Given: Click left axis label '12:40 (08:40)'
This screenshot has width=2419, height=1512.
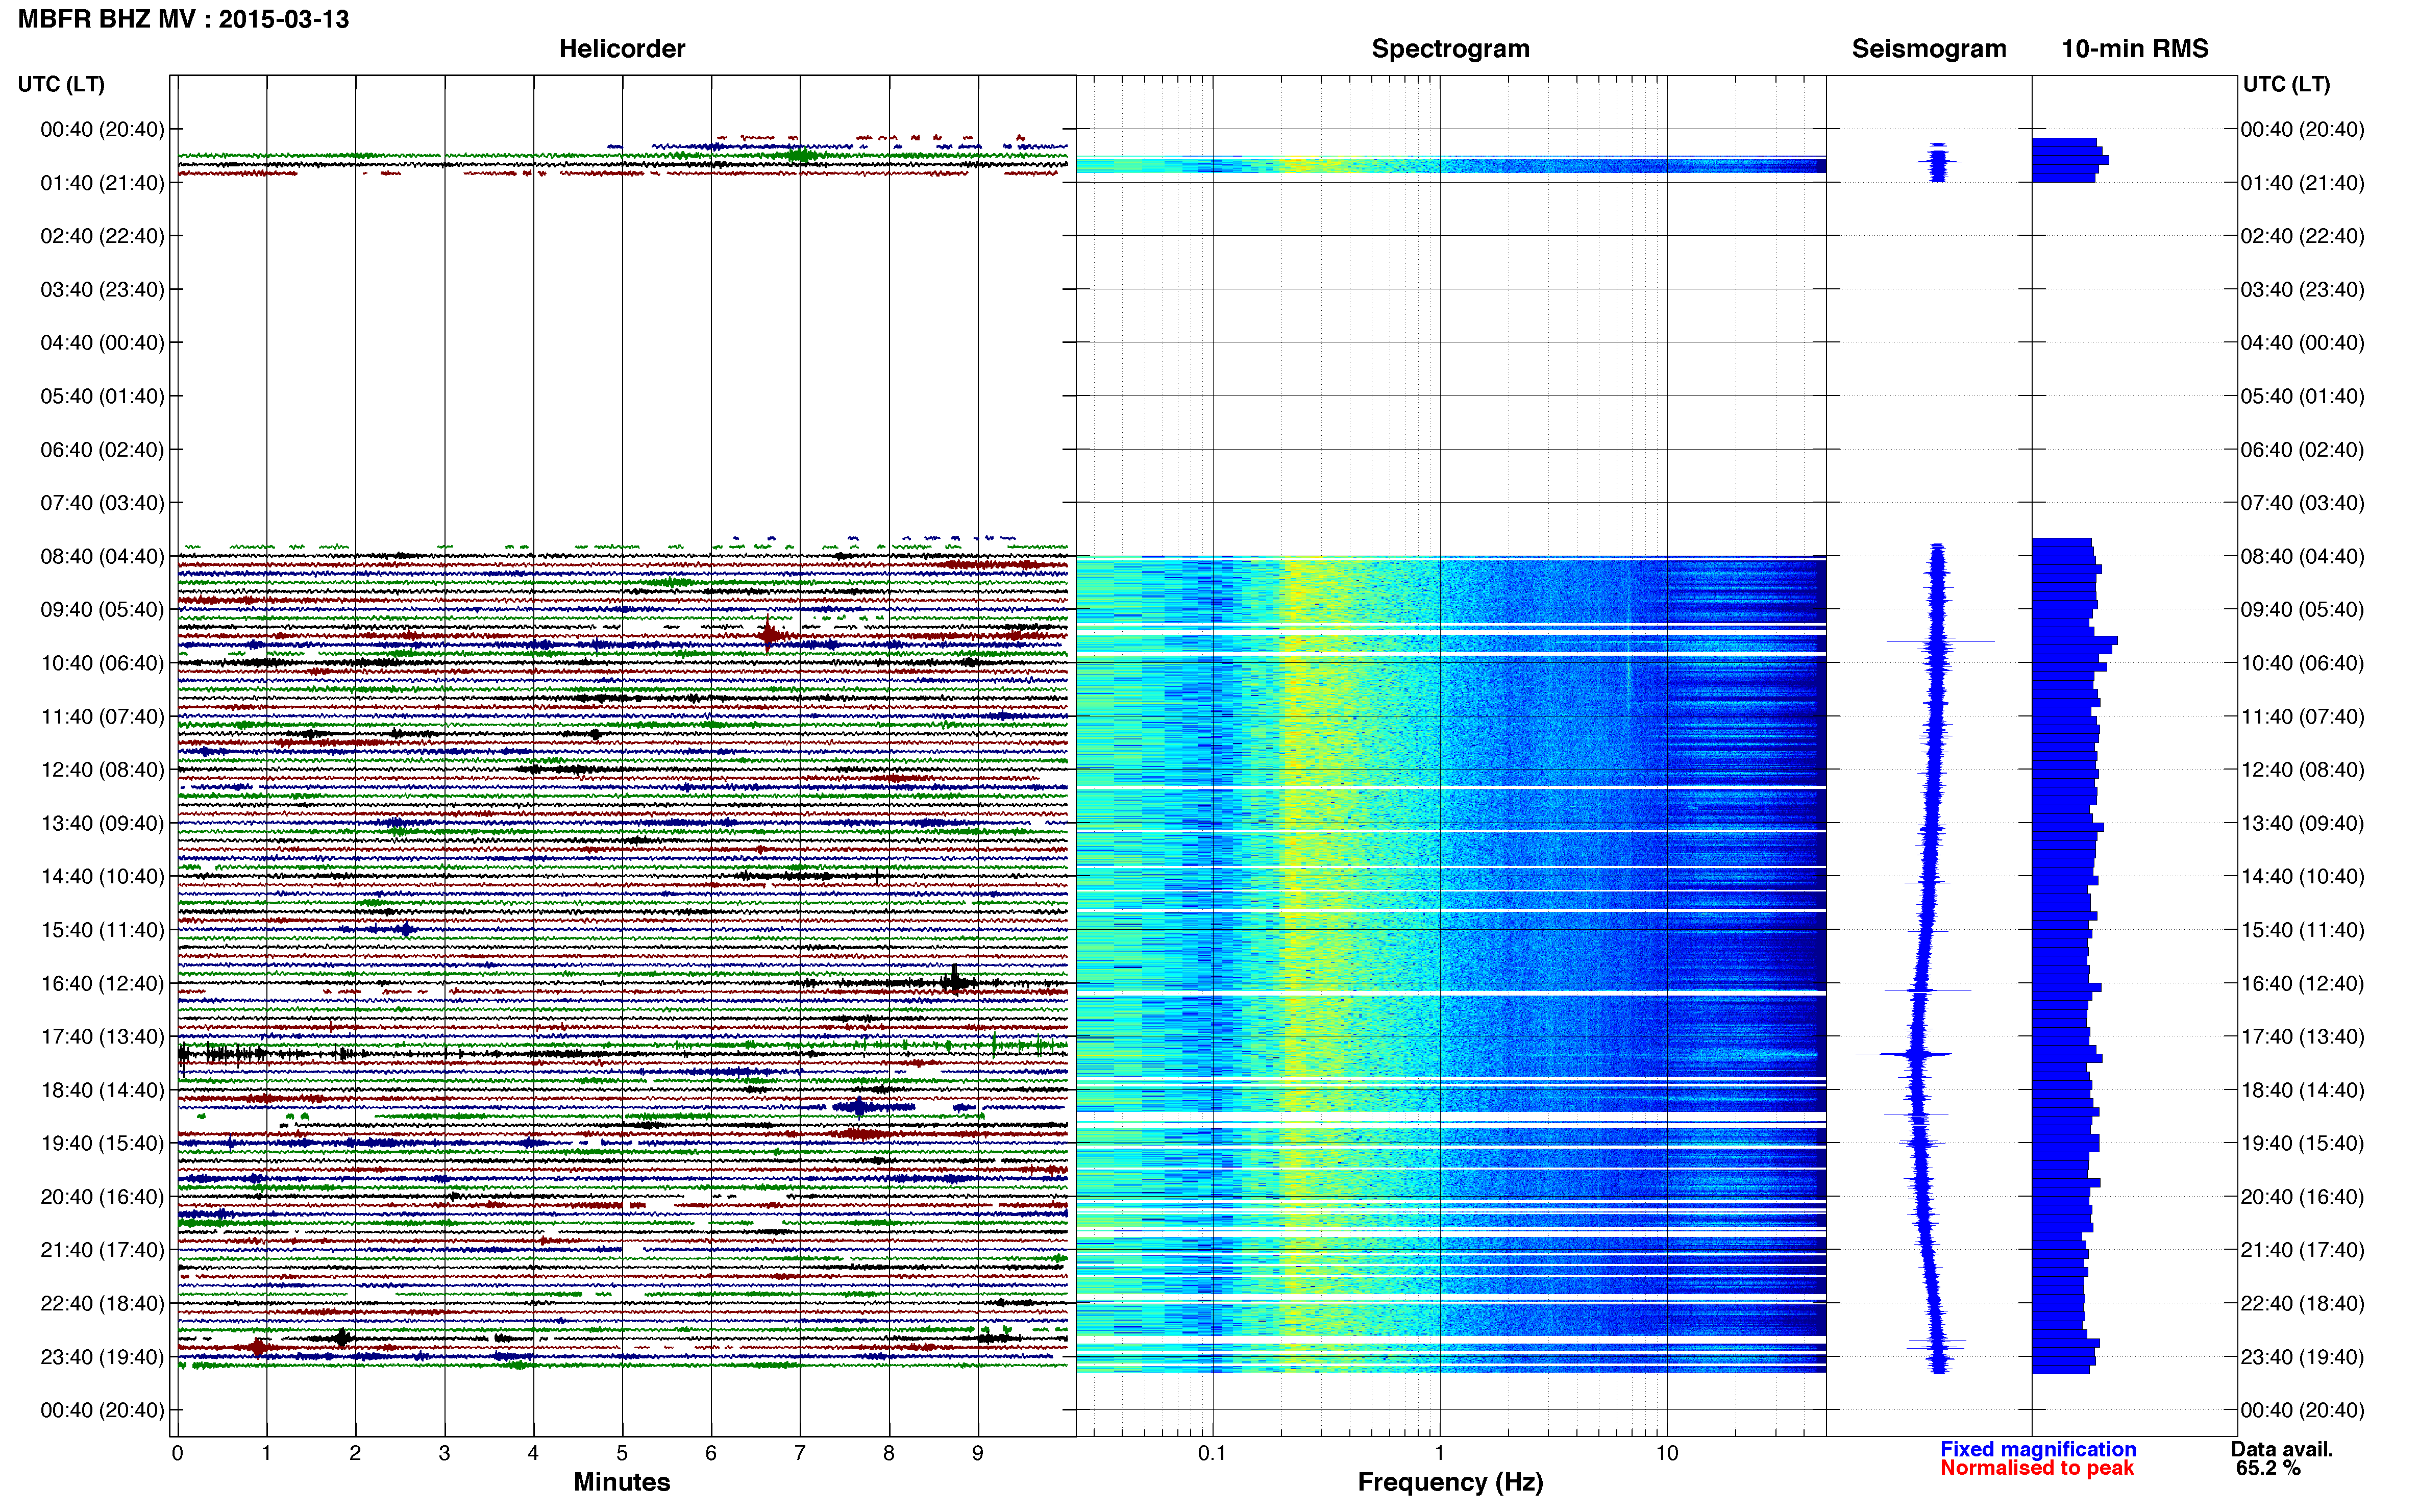Looking at the screenshot, I should coord(102,770).
